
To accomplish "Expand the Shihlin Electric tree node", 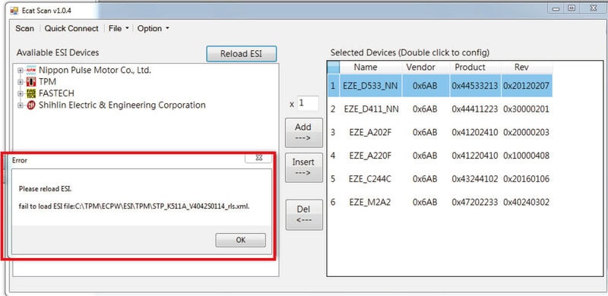I will click(x=21, y=105).
